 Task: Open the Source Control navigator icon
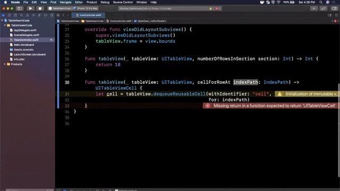[10, 15]
